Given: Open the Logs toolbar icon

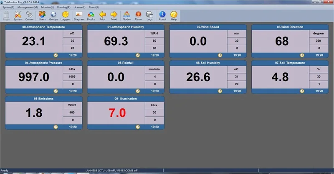Looking at the screenshot, I should [150, 15].
